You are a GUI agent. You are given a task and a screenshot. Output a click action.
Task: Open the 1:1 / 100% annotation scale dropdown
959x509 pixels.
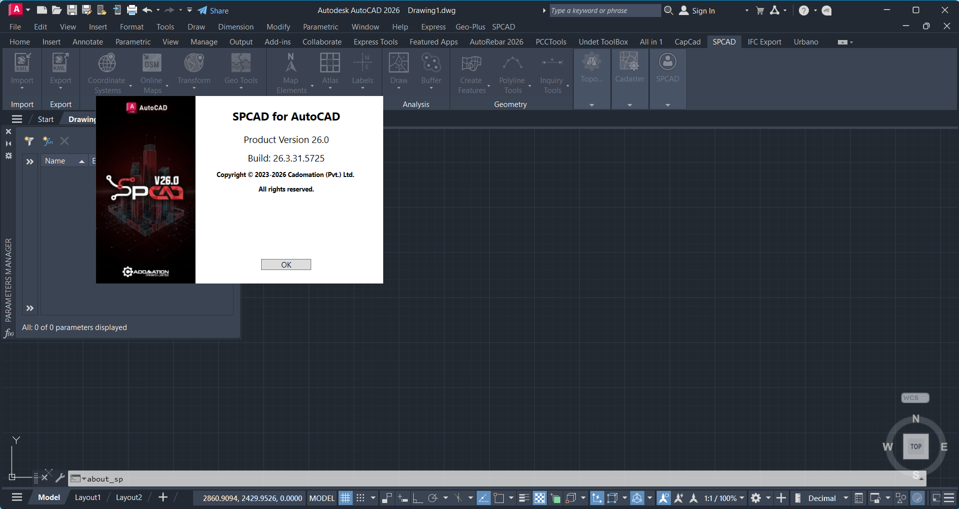(x=724, y=498)
